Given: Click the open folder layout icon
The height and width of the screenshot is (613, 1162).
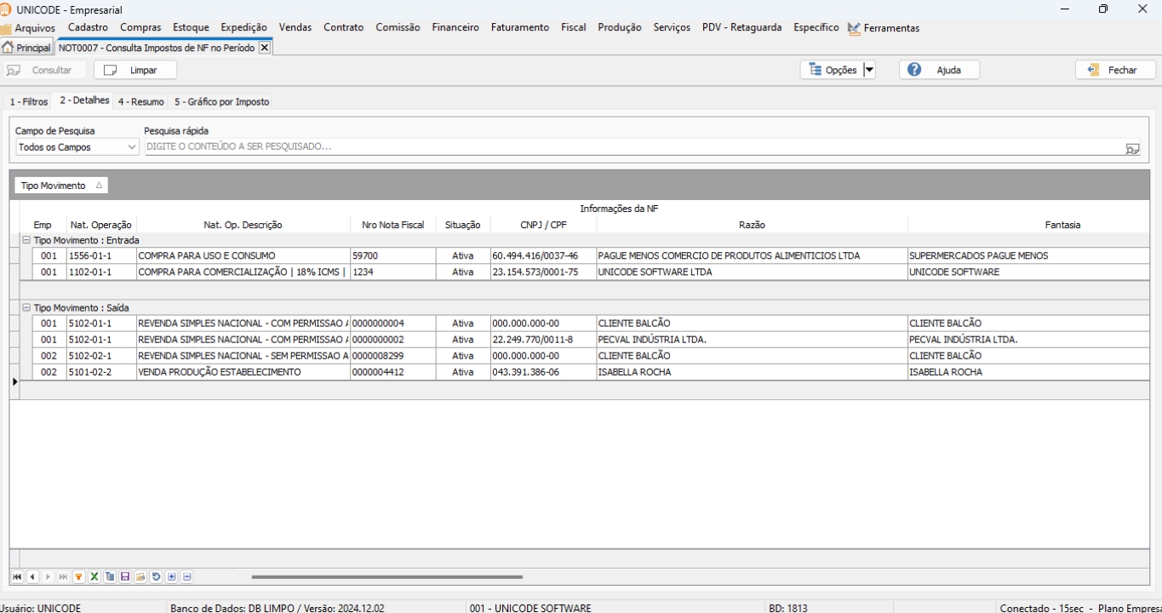Looking at the screenshot, I should click(x=140, y=576).
